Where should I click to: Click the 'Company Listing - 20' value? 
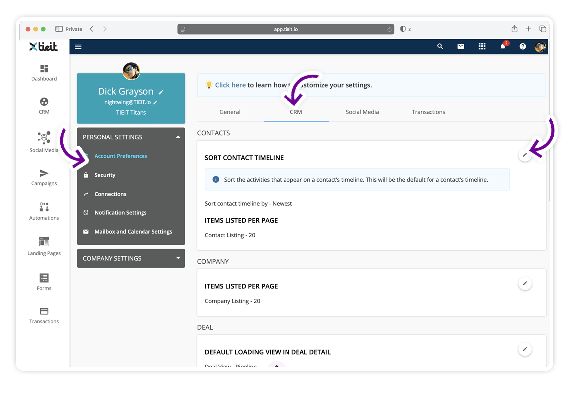[232, 301]
